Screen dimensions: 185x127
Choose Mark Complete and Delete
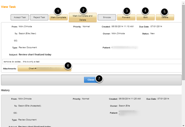[83, 18]
